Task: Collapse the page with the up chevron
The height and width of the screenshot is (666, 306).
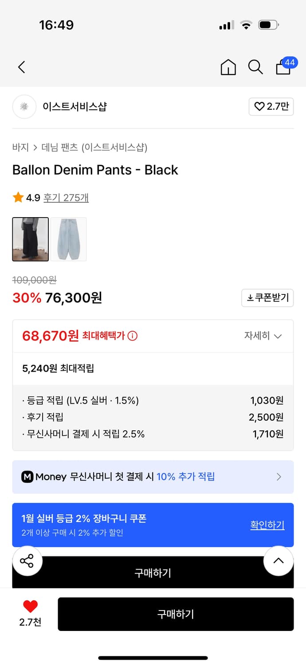Action: coord(279,561)
